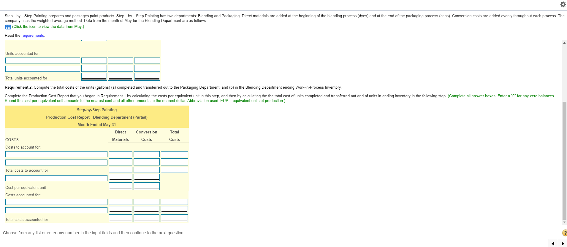Click Total Costs field in first Costs to account row
Screen dimensions: 567x247
(175, 154)
